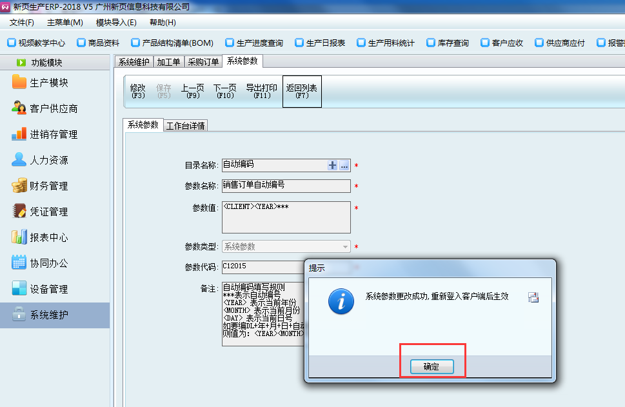Open 库存查询 shortcut
The image size is (625, 407).
447,43
